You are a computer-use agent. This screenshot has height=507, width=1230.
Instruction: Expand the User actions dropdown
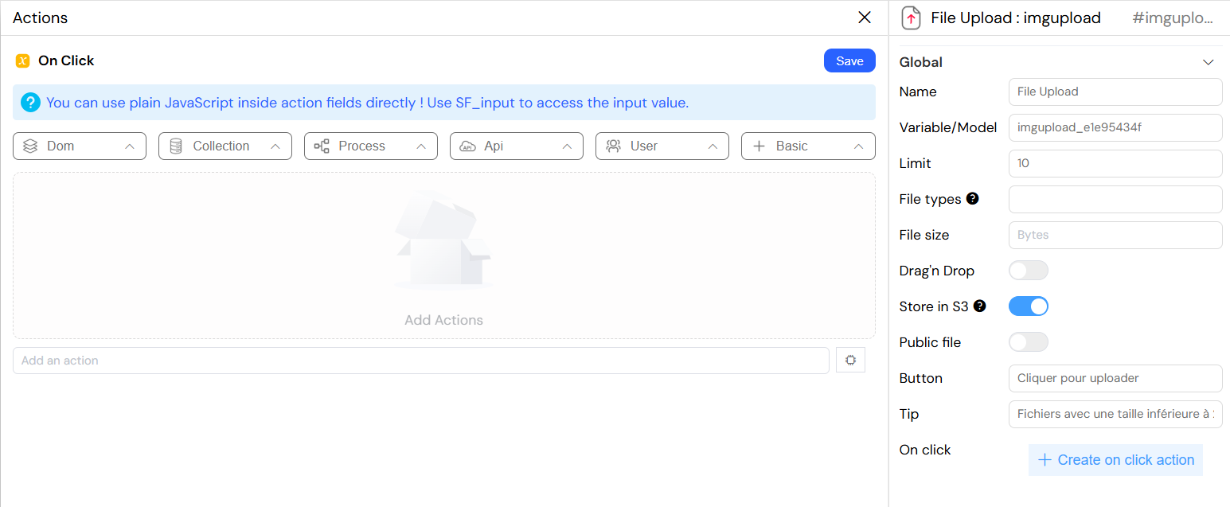pos(662,146)
